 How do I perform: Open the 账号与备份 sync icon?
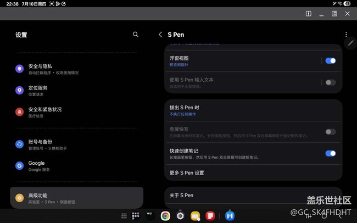click(x=20, y=144)
